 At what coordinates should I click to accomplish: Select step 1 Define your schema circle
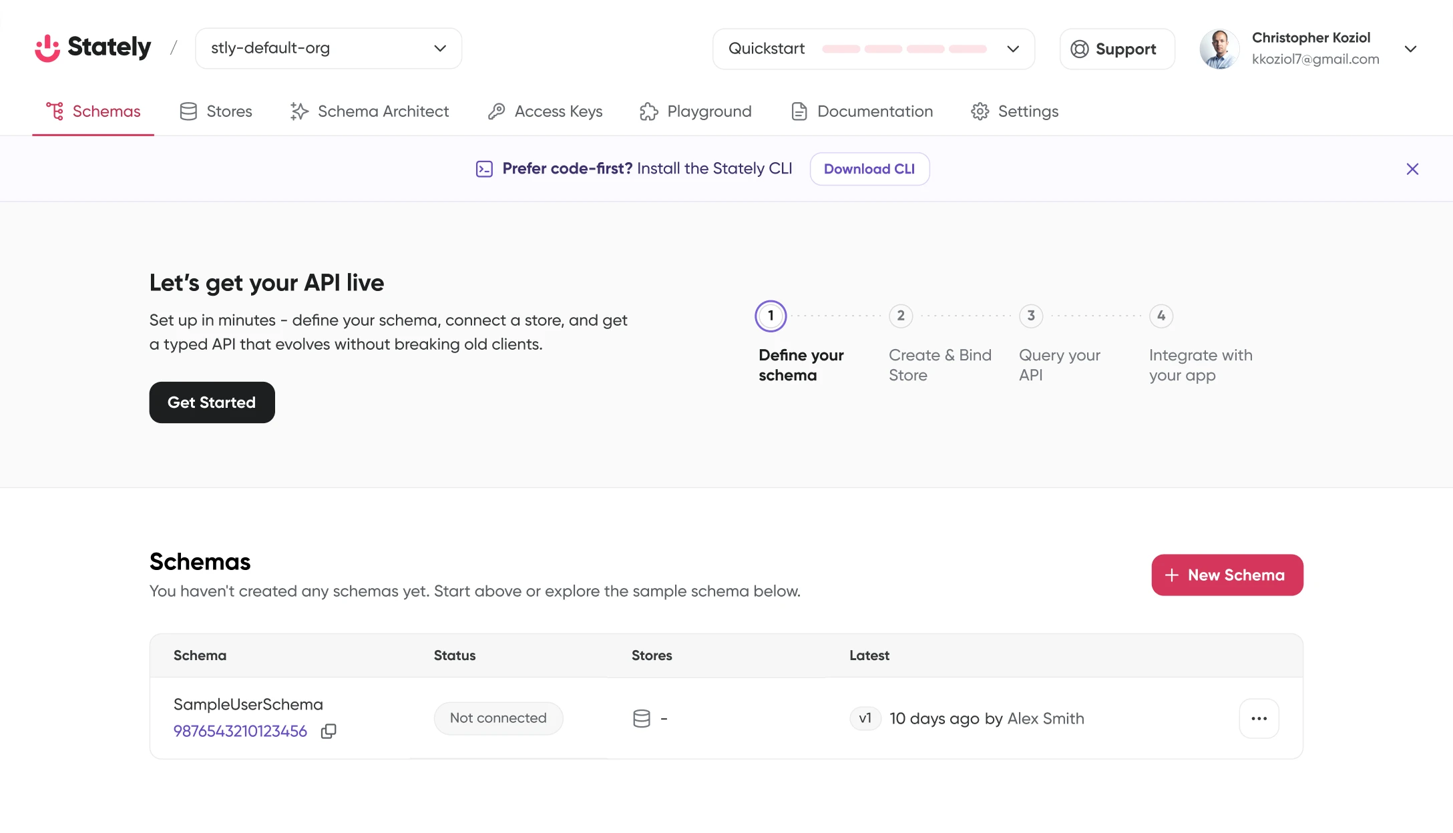[771, 316]
